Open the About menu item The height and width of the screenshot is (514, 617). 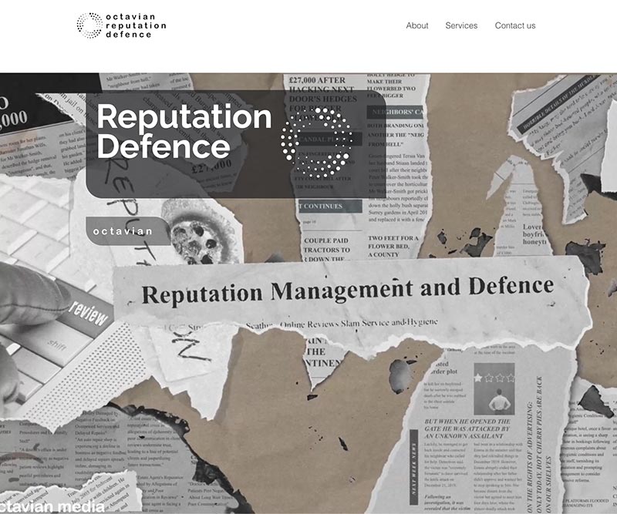[x=416, y=25]
